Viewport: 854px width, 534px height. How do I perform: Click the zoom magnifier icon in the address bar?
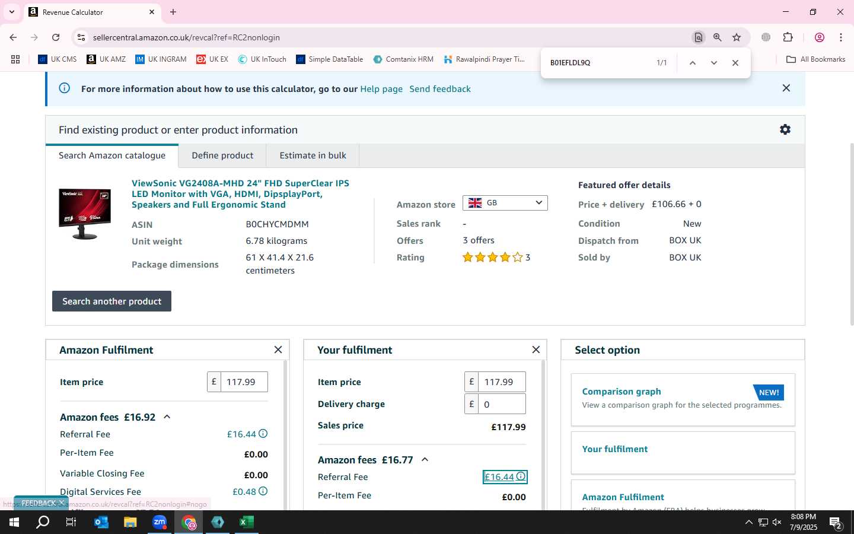pos(718,37)
